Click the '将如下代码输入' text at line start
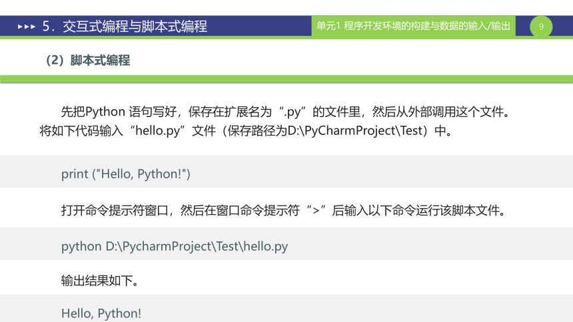This screenshot has height=322, width=573. pyautogui.click(x=81, y=130)
